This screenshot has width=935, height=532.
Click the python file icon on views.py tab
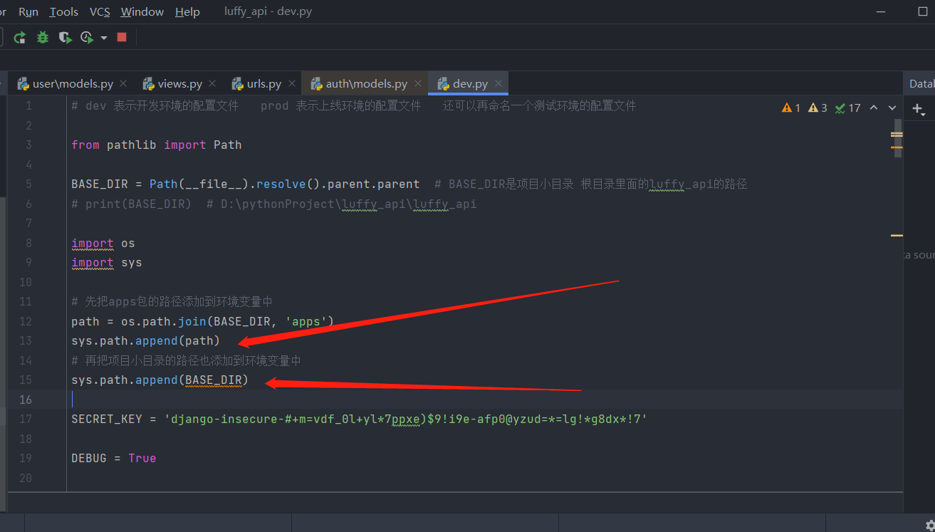[x=149, y=83]
